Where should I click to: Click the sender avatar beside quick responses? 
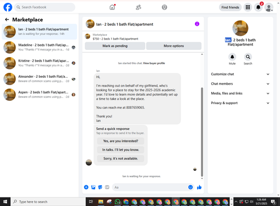coord(88,162)
